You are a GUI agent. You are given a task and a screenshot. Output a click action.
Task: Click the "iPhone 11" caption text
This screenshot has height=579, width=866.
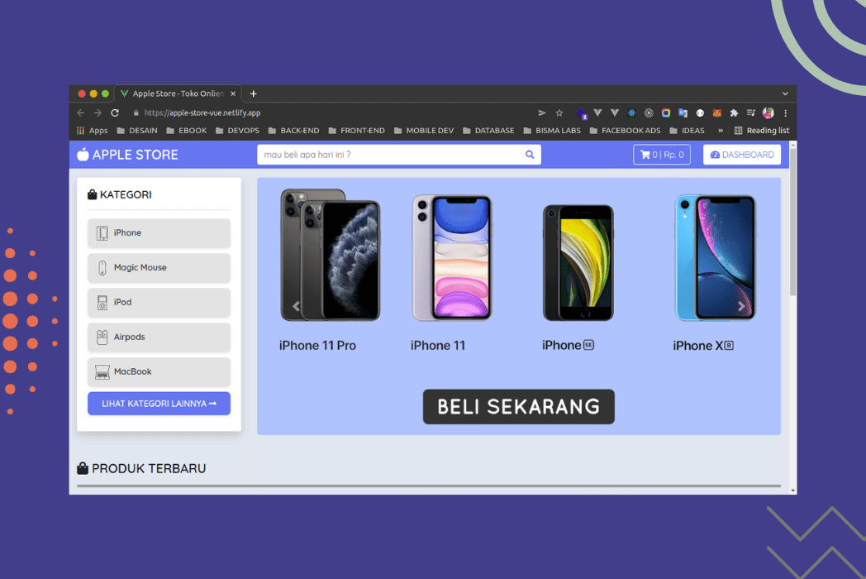point(438,346)
